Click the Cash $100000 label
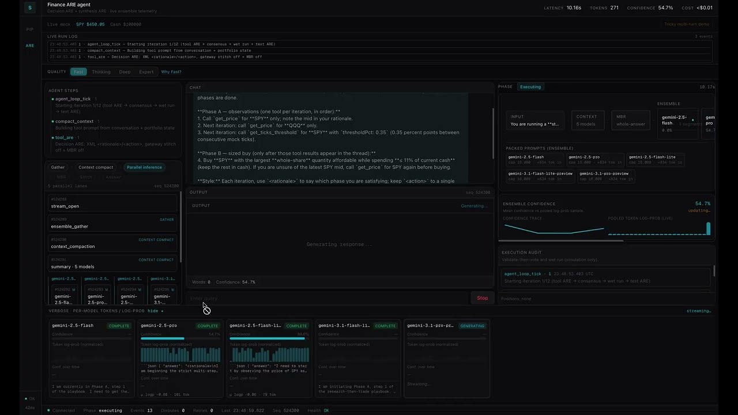Viewport: 738px width, 415px height. [126, 24]
